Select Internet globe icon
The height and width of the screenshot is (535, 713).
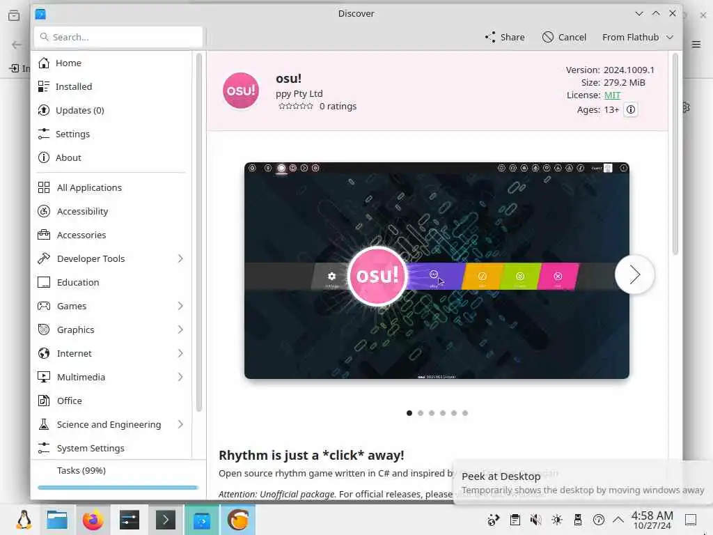(x=44, y=353)
